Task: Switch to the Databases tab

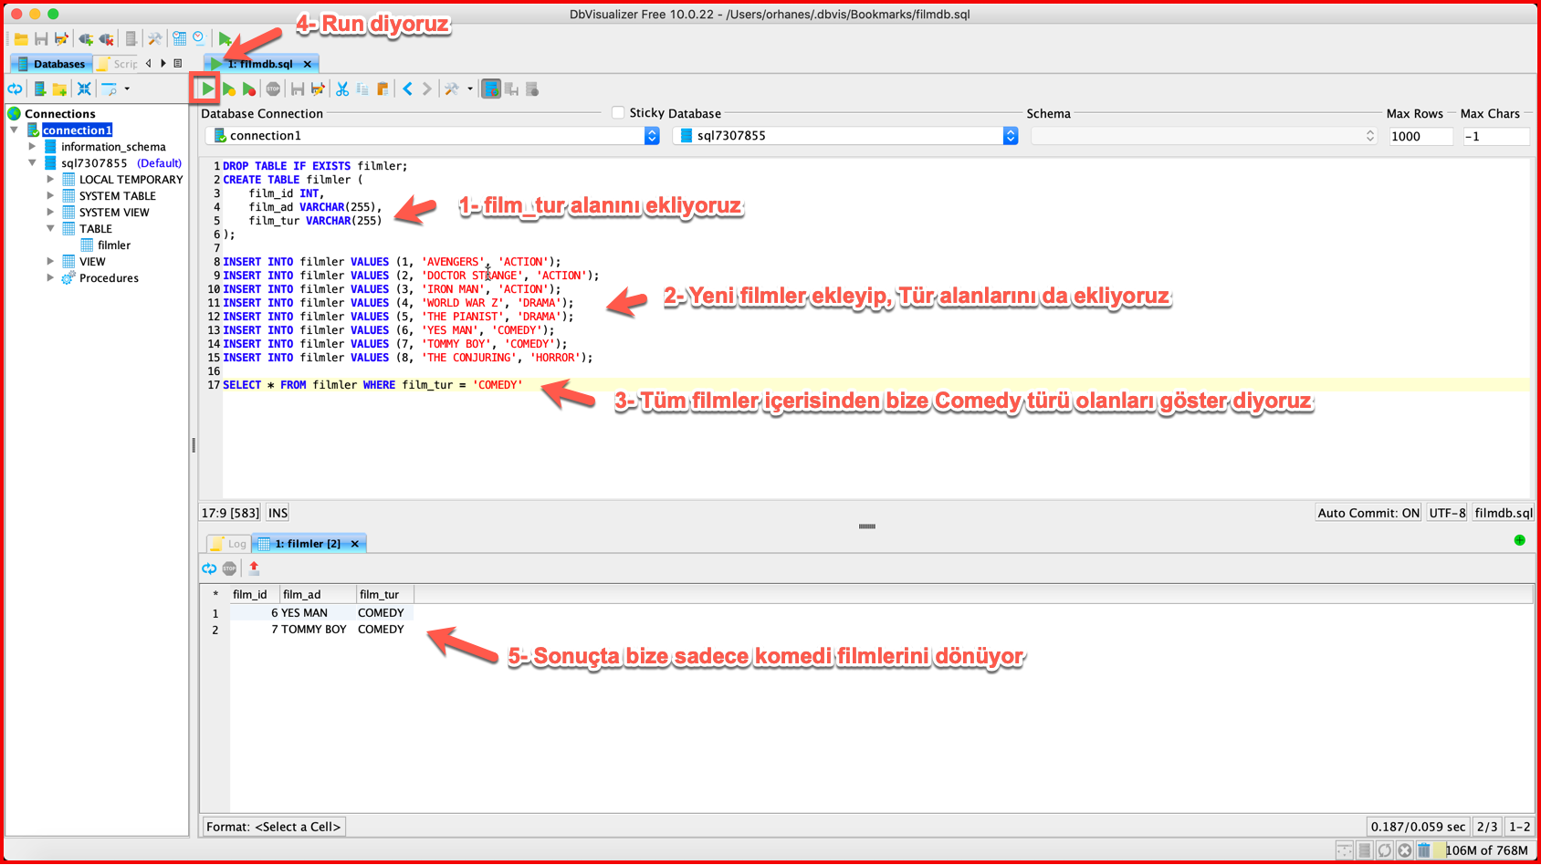Action: pyautogui.click(x=51, y=63)
